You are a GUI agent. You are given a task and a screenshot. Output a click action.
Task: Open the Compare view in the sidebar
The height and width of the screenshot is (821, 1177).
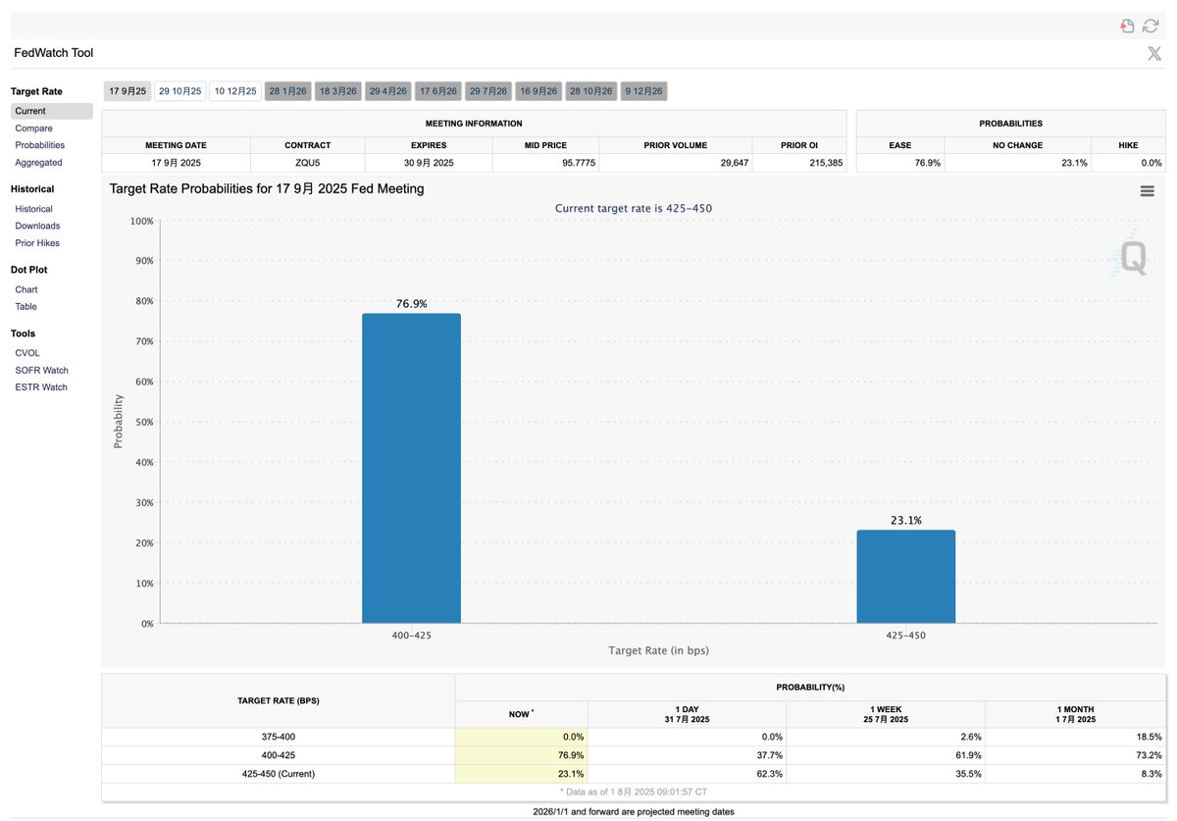34,128
